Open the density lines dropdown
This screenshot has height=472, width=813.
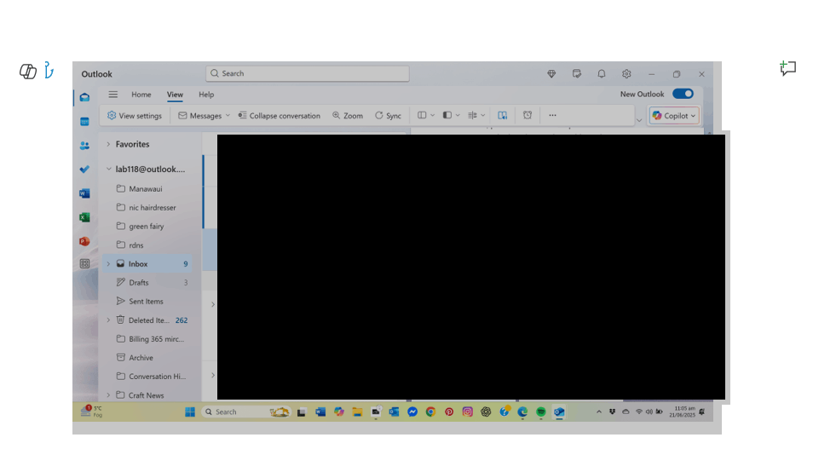(476, 115)
